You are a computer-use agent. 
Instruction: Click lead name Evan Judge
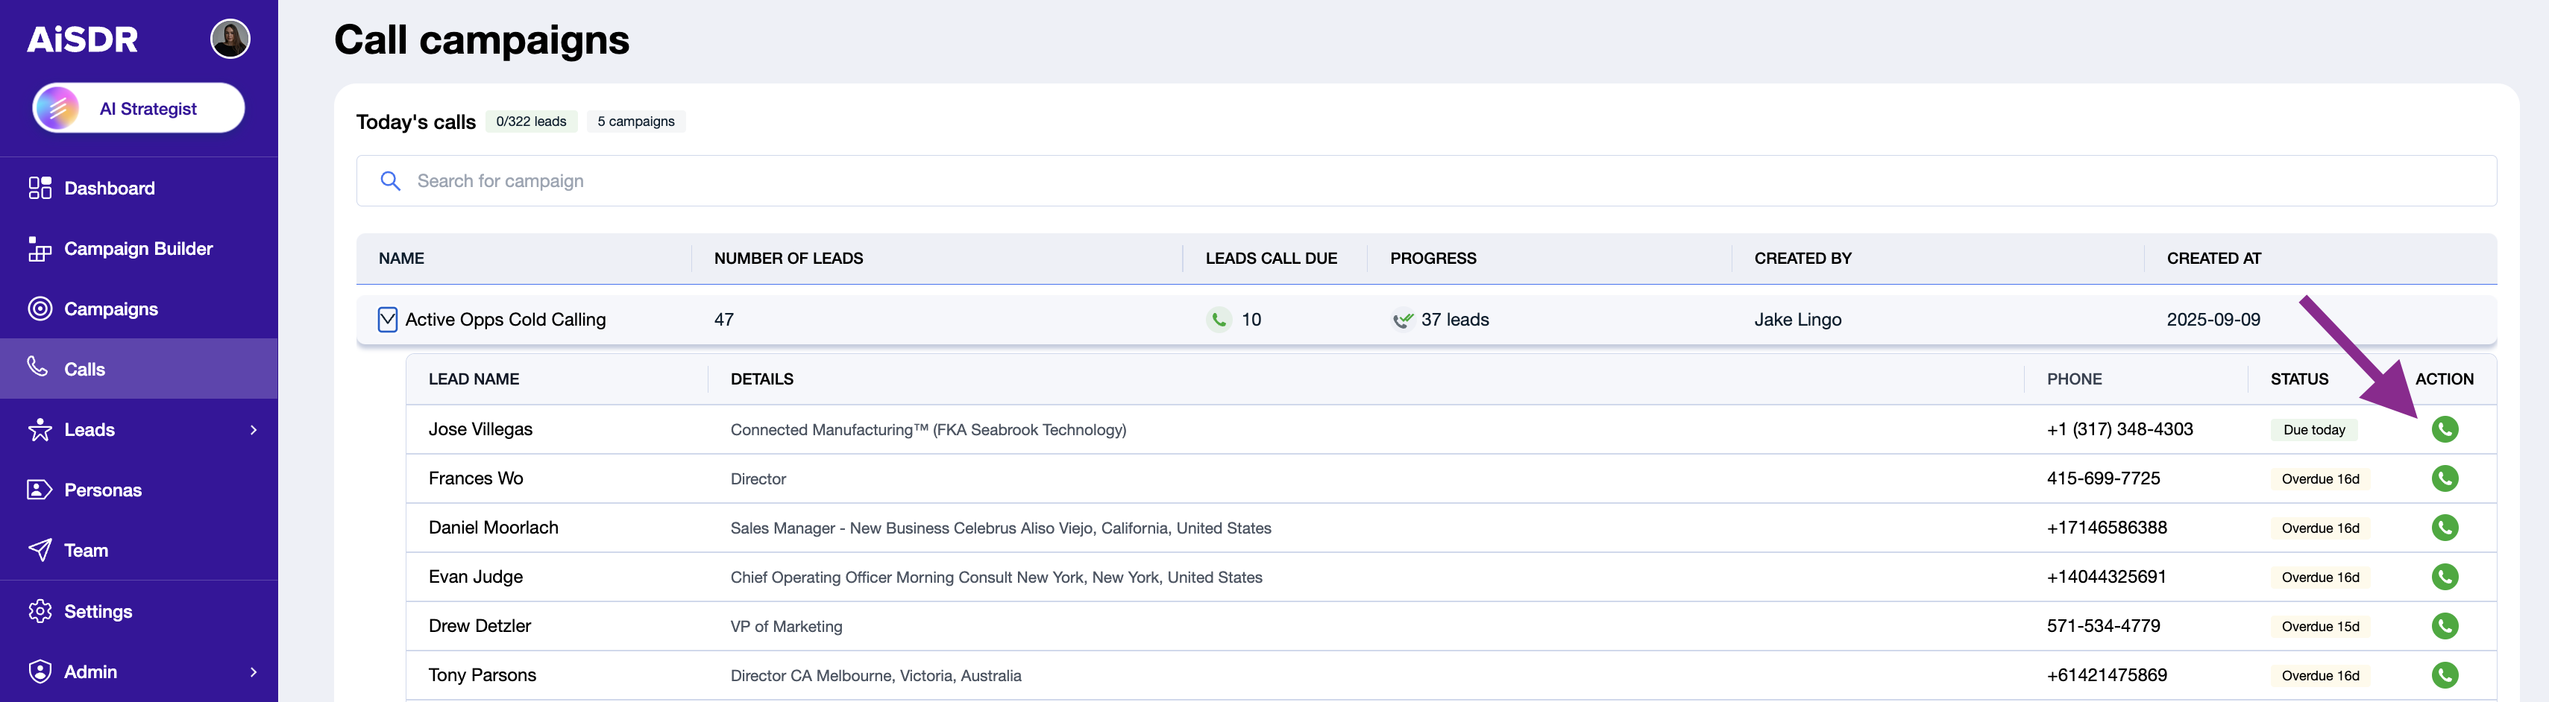click(x=475, y=578)
